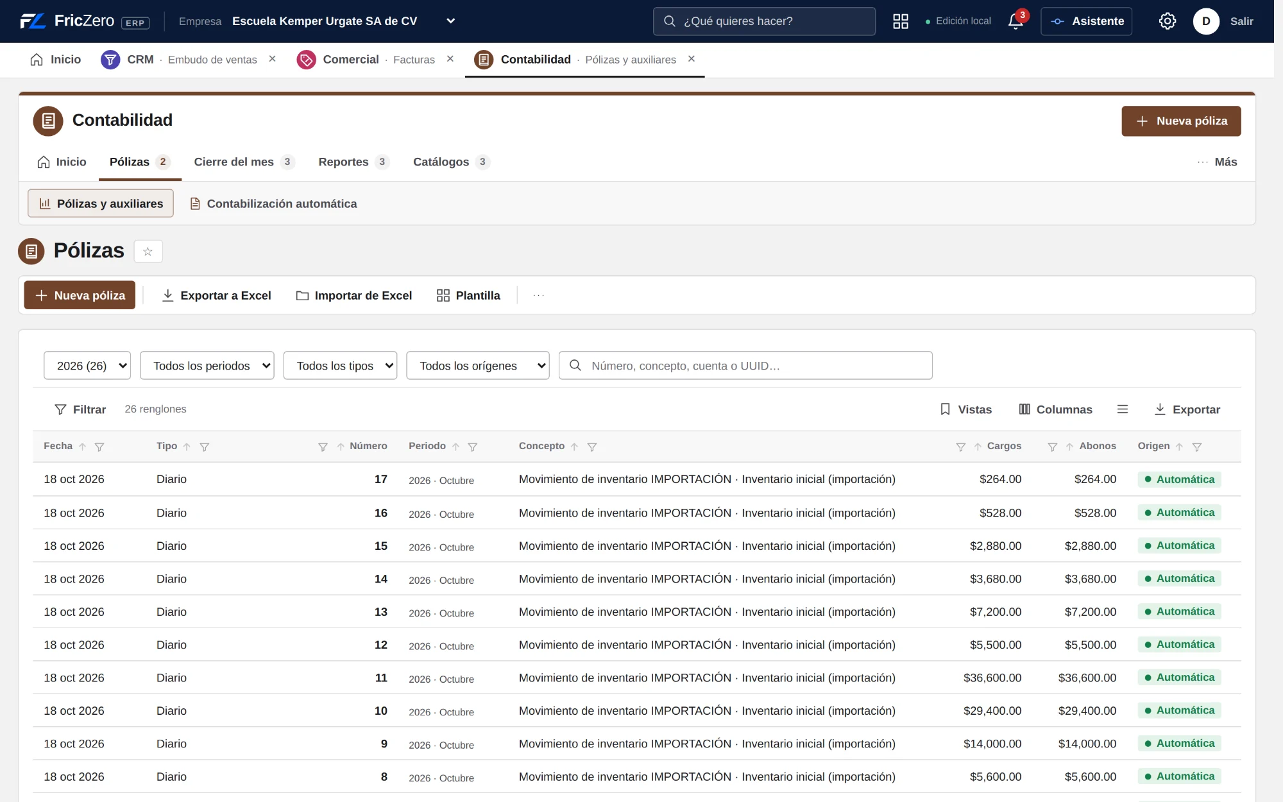Open Todos los periodos dropdown
The height and width of the screenshot is (802, 1283).
(207, 365)
